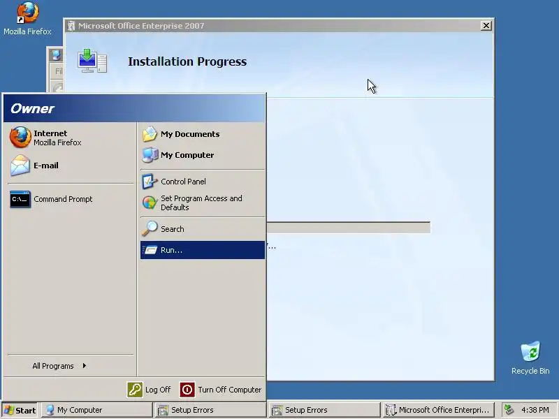Click the network tray icon near the clock
559x419 pixels.
[x=509, y=410]
